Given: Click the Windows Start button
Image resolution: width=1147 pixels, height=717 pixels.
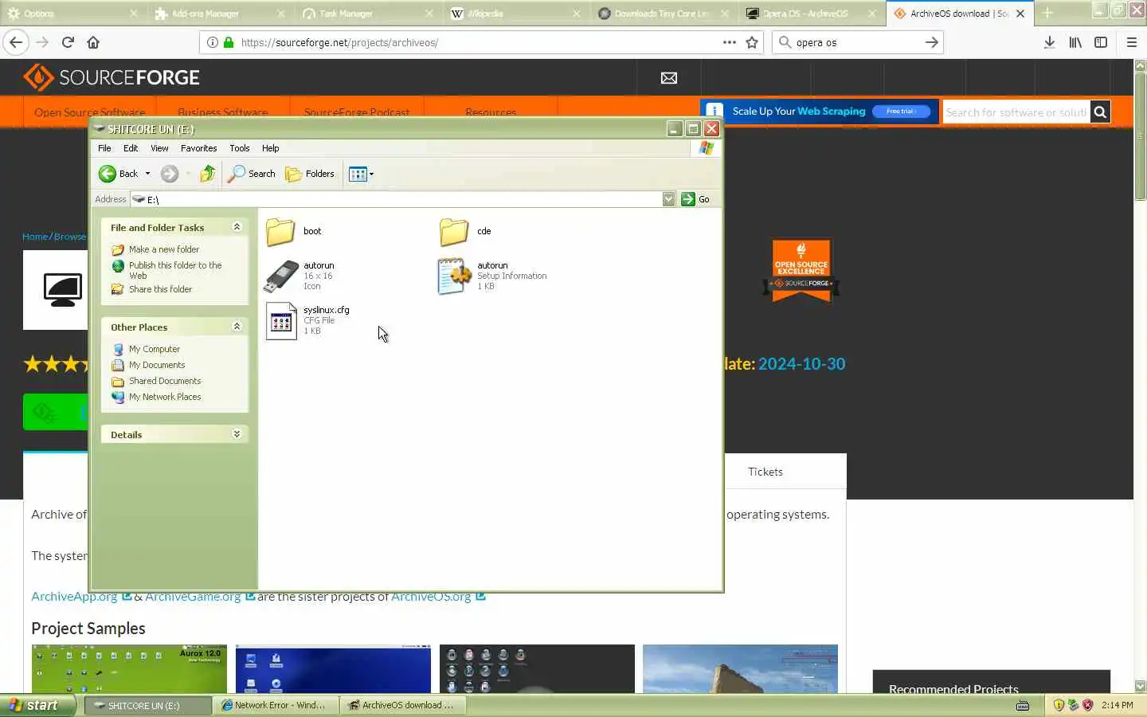Looking at the screenshot, I should tap(38, 705).
